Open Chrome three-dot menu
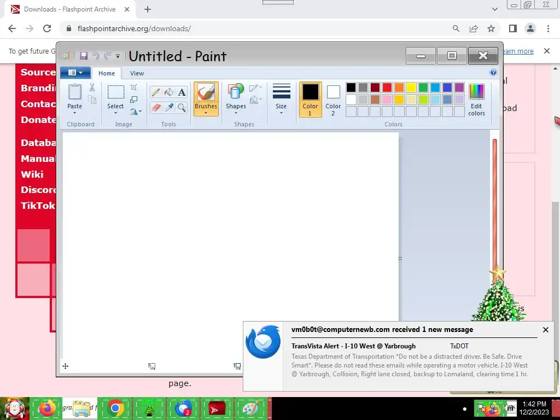 pyautogui.click(x=548, y=28)
